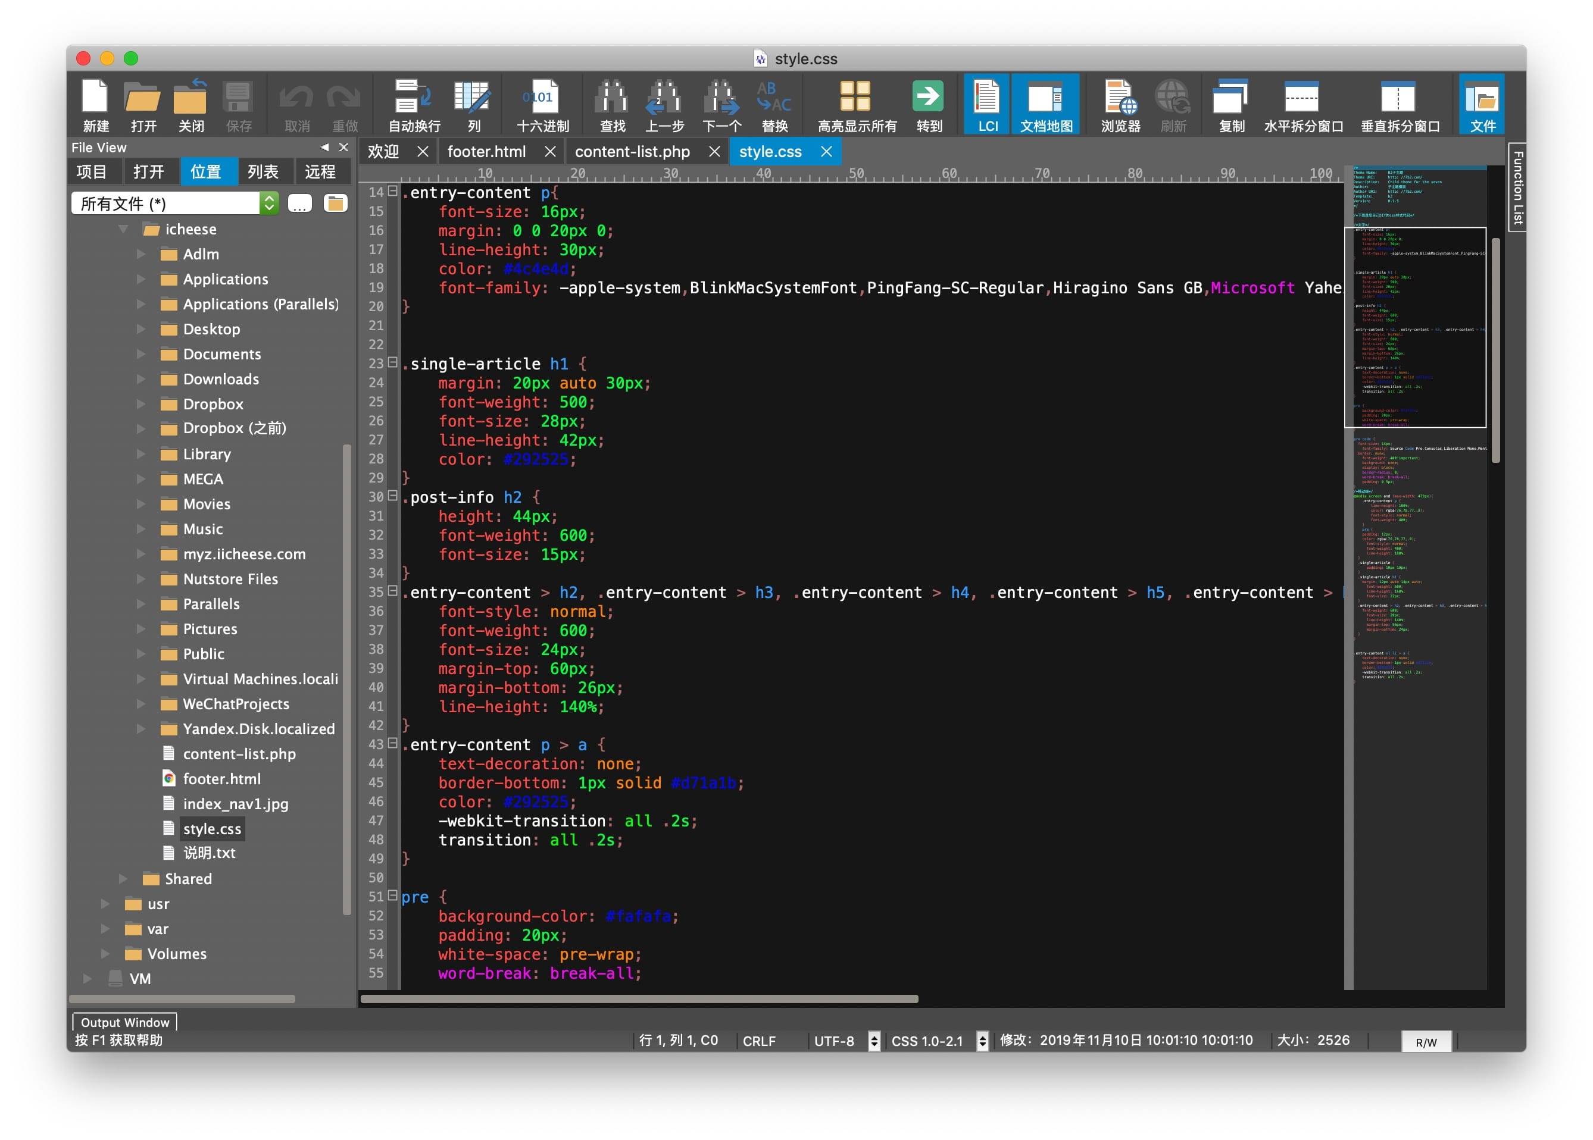Click the editor horizontal scrollbar
The width and height of the screenshot is (1593, 1140).
(x=639, y=999)
